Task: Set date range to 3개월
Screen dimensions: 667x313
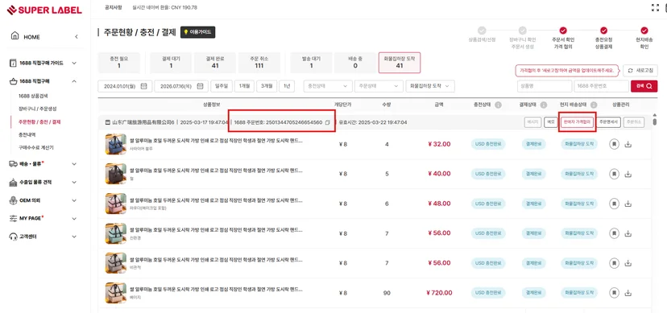Action: (x=267, y=86)
